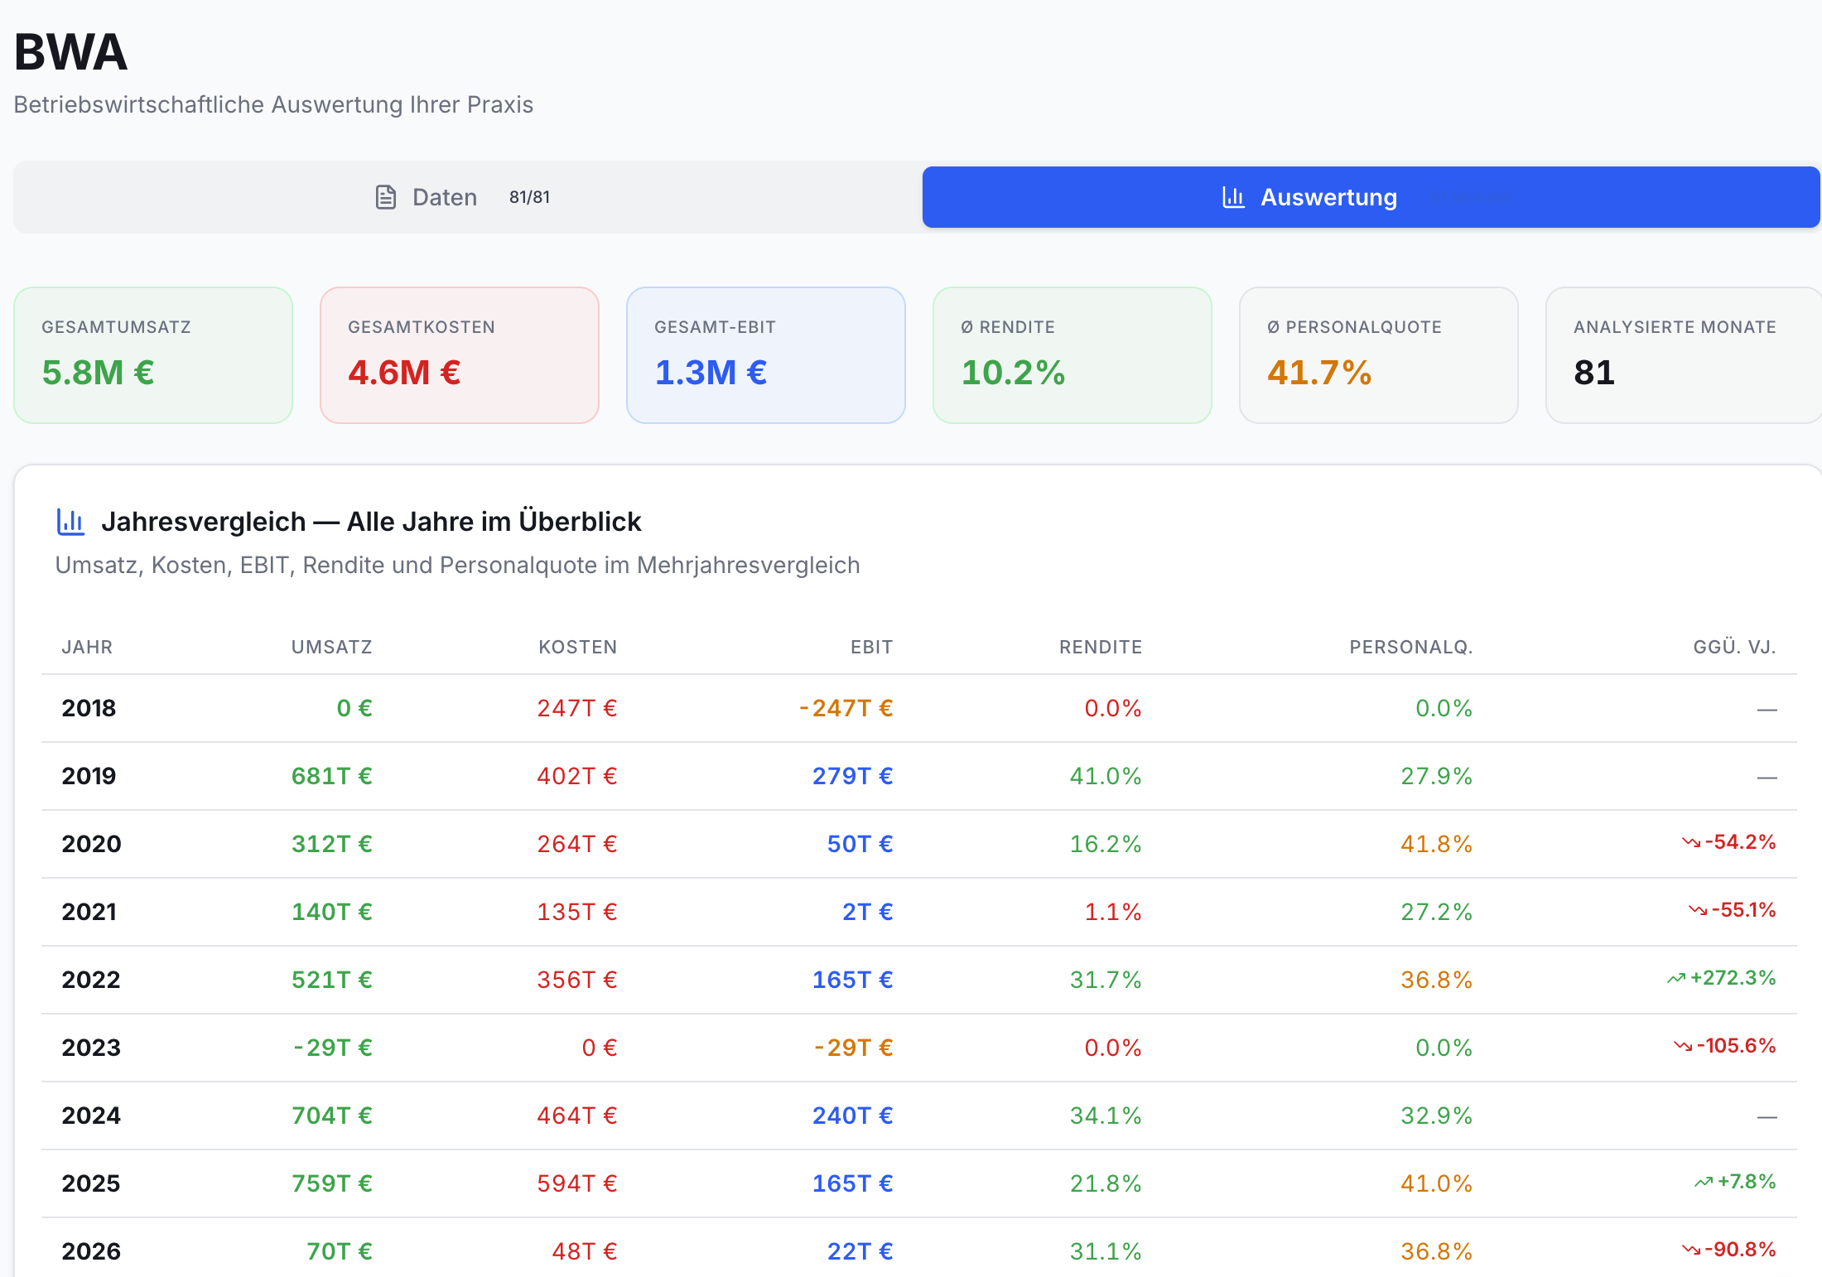Click the BWA page title
Image resolution: width=1822 pixels, height=1277 pixels.
pyautogui.click(x=71, y=52)
